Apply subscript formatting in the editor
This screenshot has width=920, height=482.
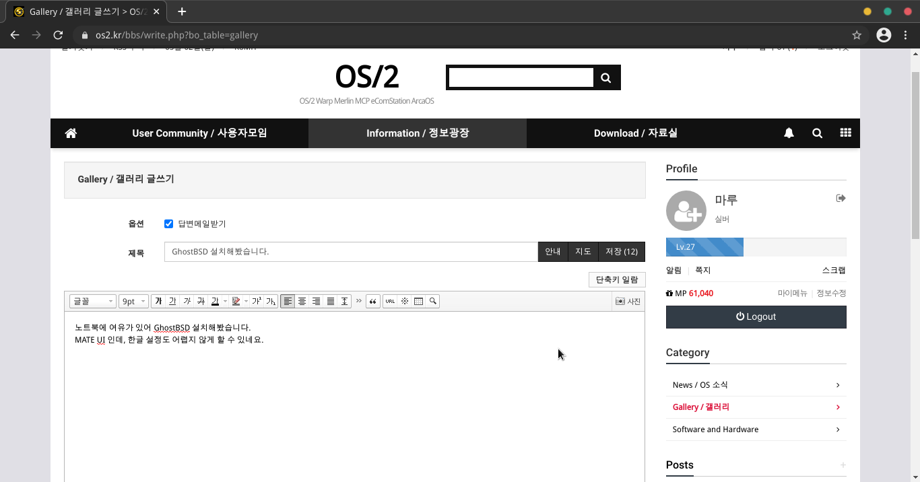pyautogui.click(x=270, y=301)
